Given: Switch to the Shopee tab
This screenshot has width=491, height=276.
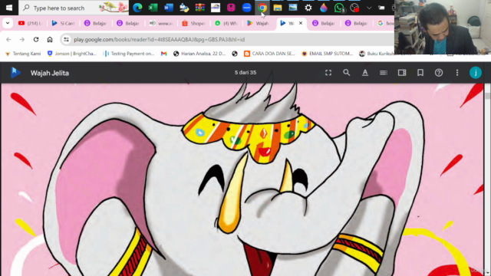Looking at the screenshot, I should point(193,23).
